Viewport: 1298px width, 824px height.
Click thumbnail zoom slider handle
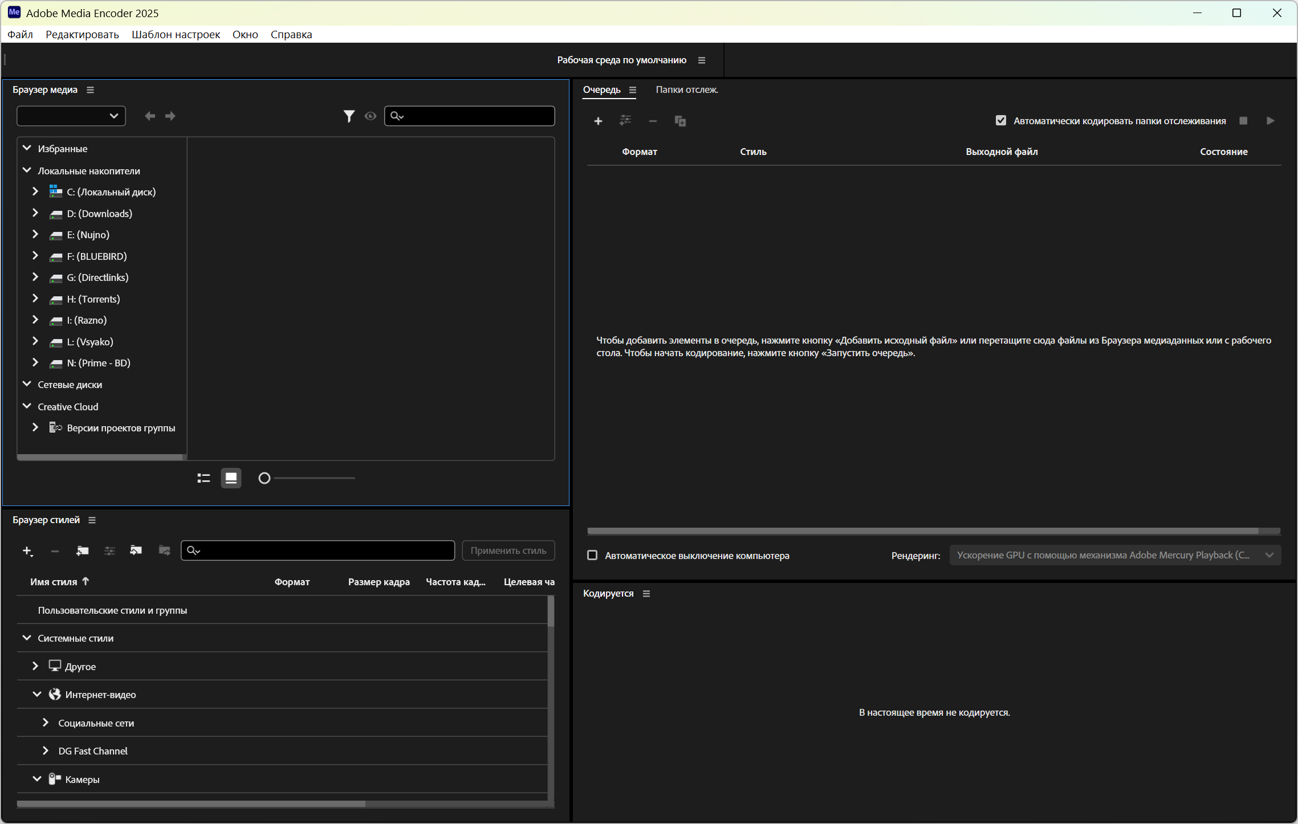click(264, 478)
